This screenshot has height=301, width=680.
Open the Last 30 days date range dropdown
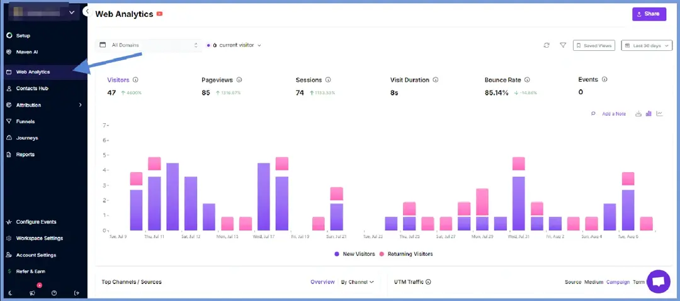(647, 45)
